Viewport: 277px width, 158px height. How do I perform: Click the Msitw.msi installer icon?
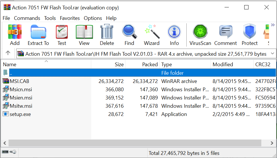6,106
